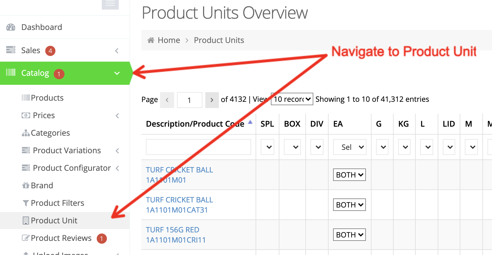Open the records per page dropdown
Image resolution: width=492 pixels, height=255 pixels.
pos(292,99)
